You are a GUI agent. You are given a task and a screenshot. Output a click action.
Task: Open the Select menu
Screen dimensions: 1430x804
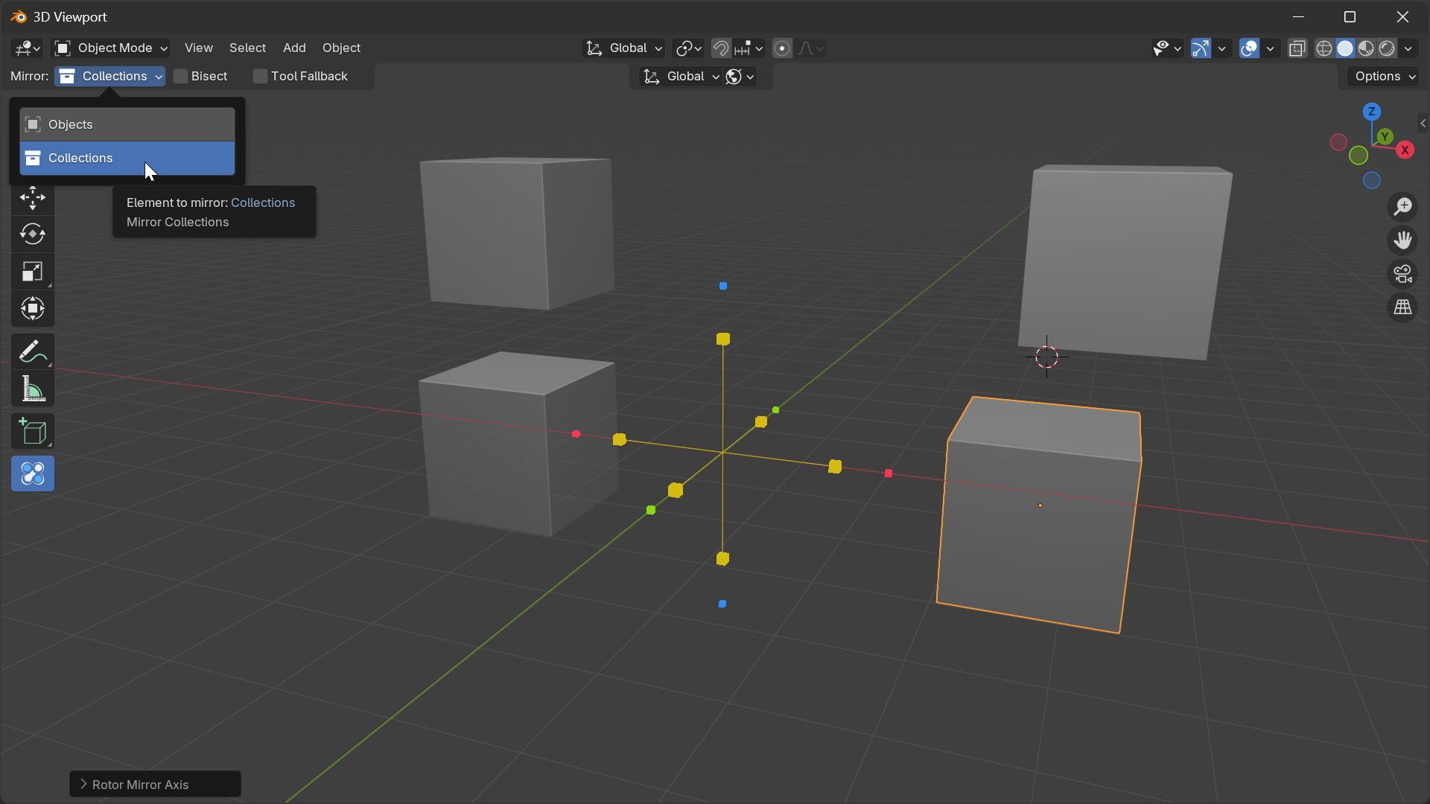coord(247,48)
